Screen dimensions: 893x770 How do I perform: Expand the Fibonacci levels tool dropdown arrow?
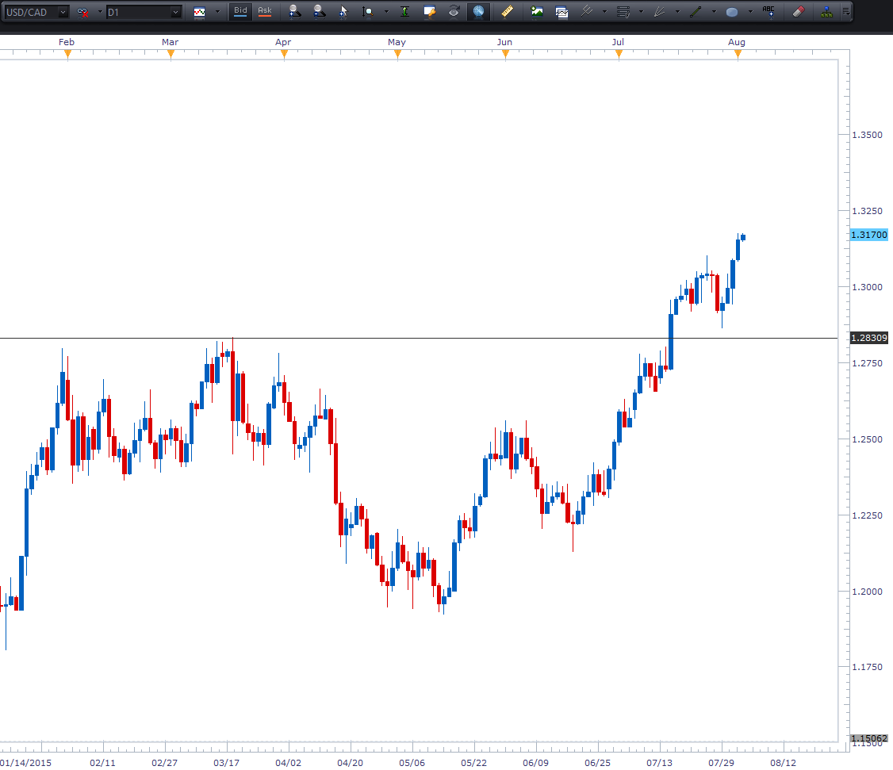(x=641, y=12)
